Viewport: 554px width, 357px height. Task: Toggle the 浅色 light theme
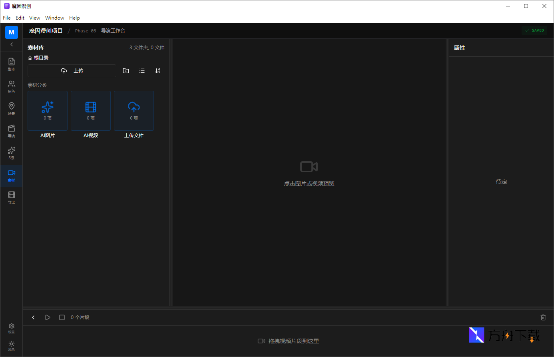click(x=11, y=346)
